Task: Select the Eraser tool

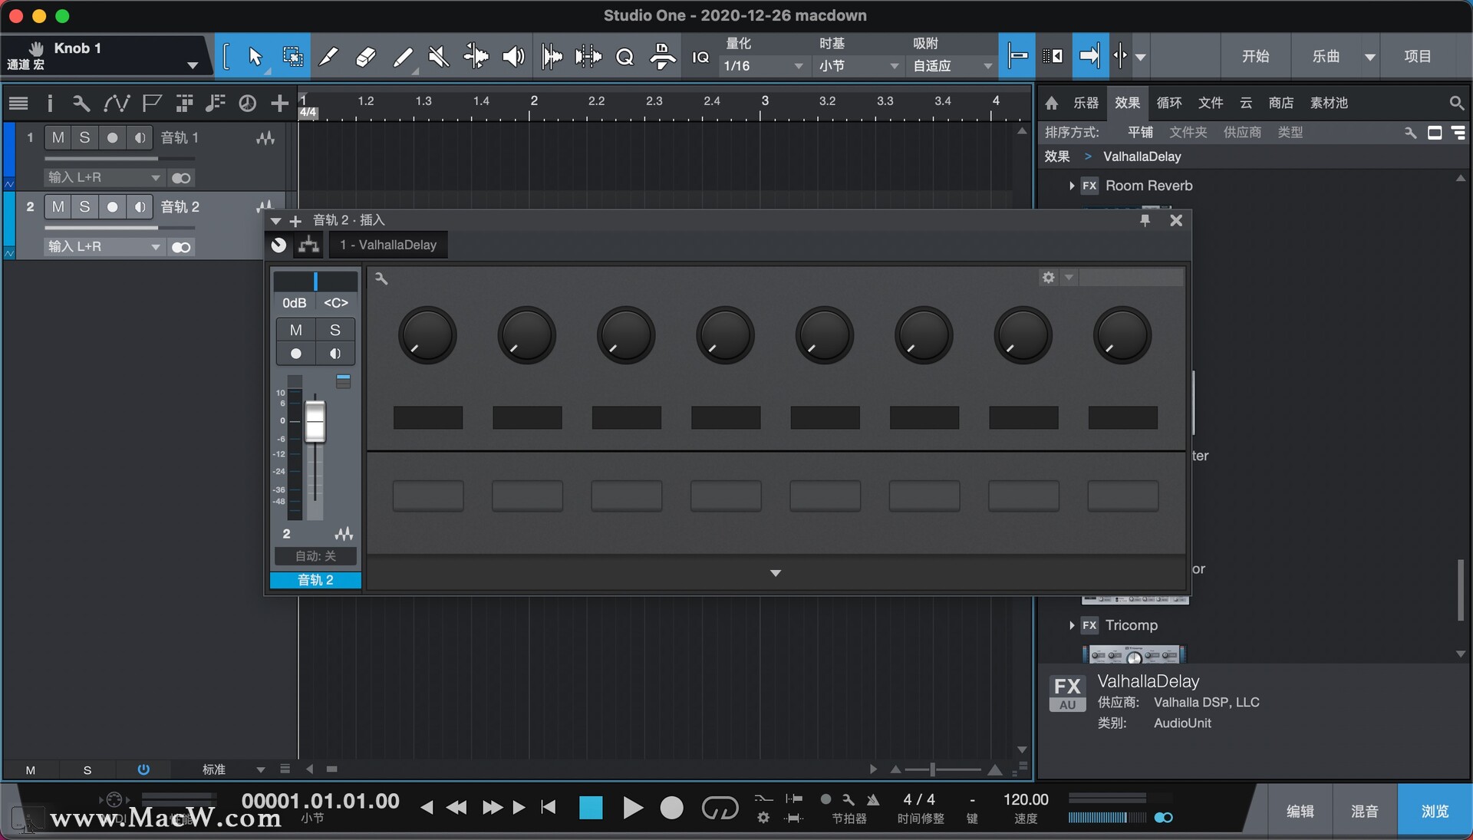Action: click(366, 56)
